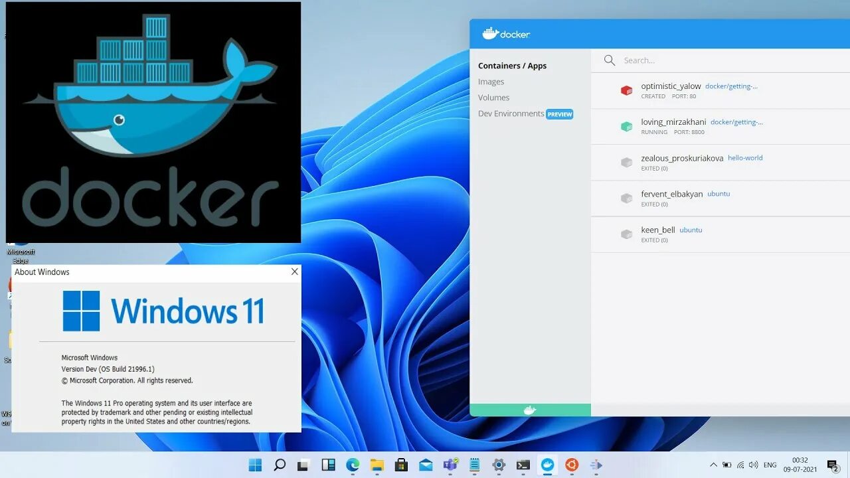
Task: Open the Images section in Docker
Action: [491, 82]
